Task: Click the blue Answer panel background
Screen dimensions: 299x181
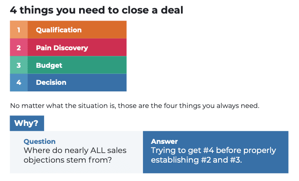Action: coord(216,152)
